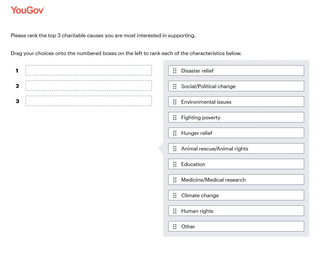Select the Other option

coord(236,226)
